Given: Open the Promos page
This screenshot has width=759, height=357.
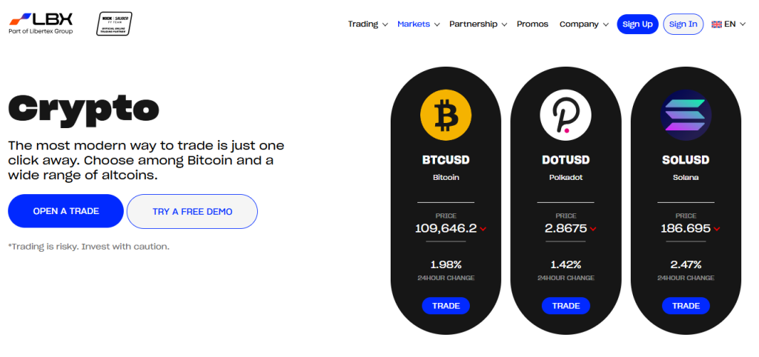Looking at the screenshot, I should click(x=532, y=24).
